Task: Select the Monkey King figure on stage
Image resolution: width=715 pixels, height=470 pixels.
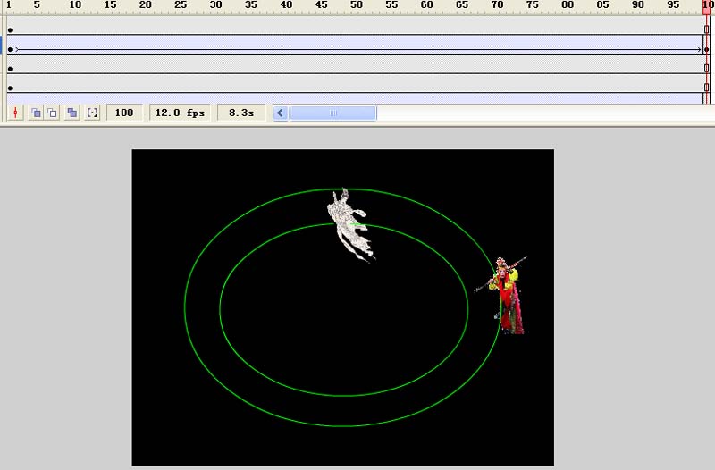Action: tap(506, 297)
